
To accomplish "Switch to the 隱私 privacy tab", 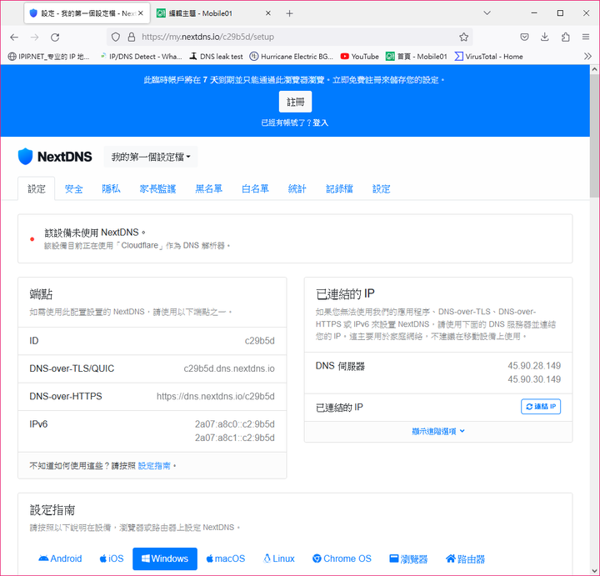I will (x=111, y=188).
